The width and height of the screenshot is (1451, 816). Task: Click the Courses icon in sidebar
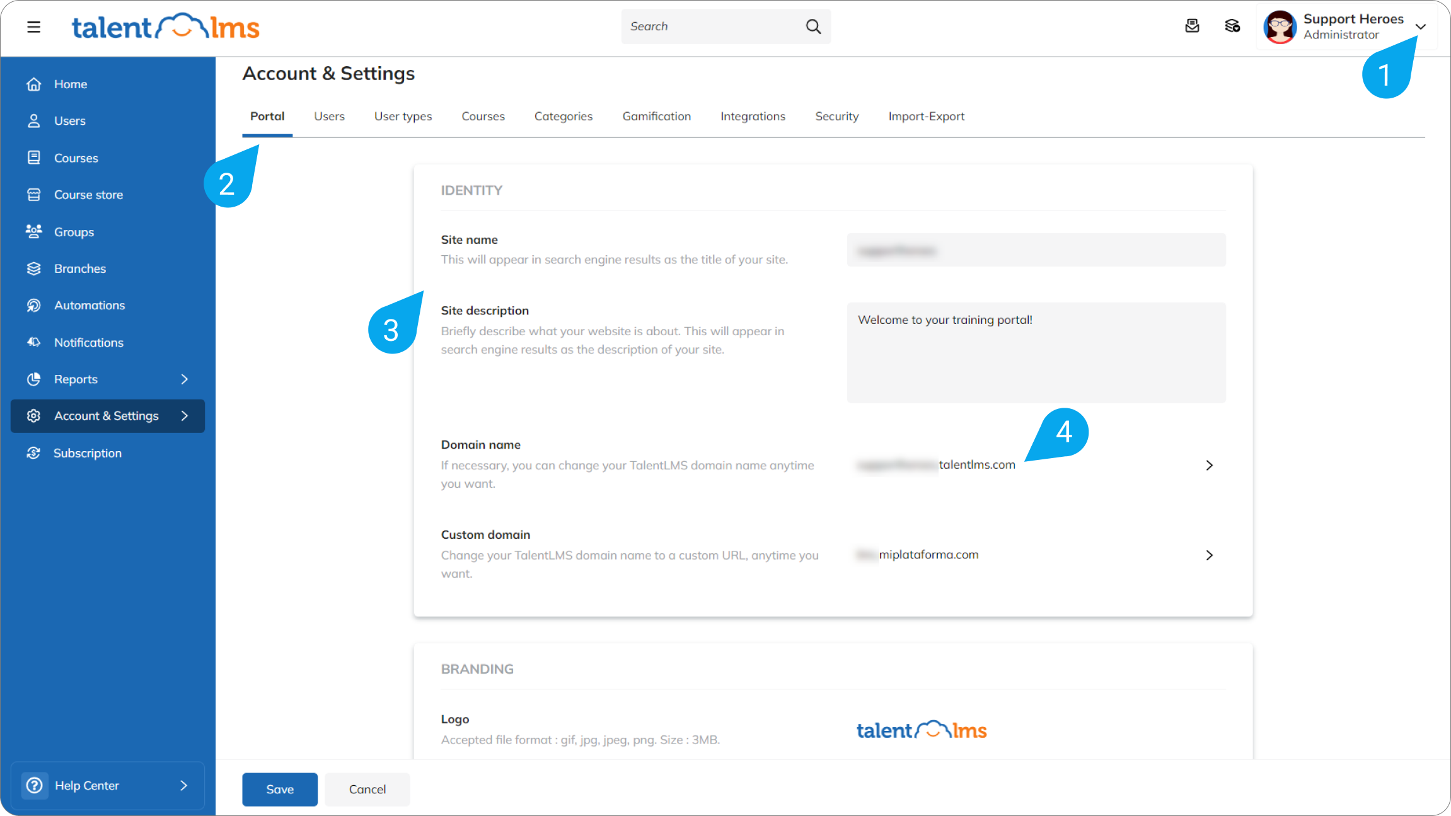point(34,158)
